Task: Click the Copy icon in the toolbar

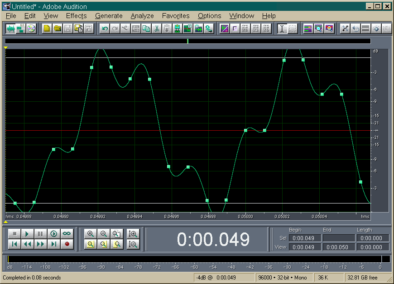Action: point(146,28)
